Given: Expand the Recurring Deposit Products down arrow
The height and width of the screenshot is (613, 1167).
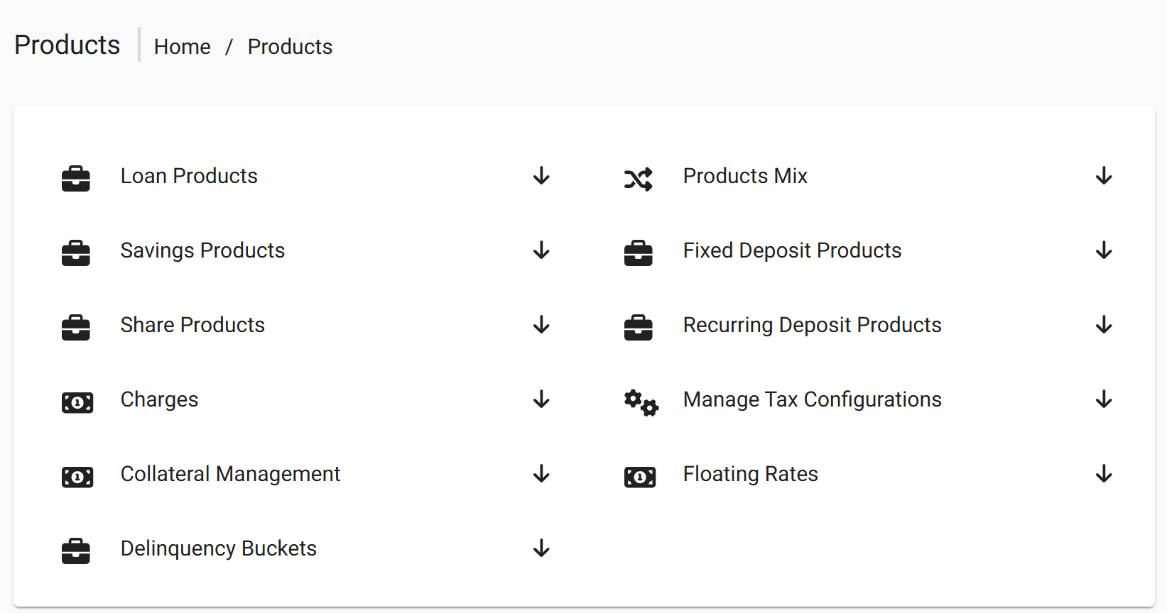Looking at the screenshot, I should (x=1104, y=325).
